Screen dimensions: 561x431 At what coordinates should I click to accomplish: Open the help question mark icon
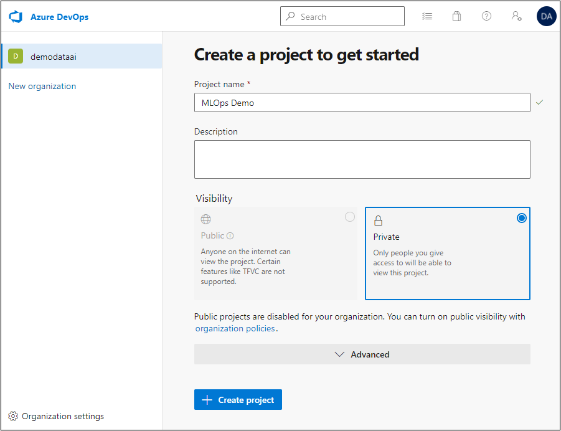[486, 16]
